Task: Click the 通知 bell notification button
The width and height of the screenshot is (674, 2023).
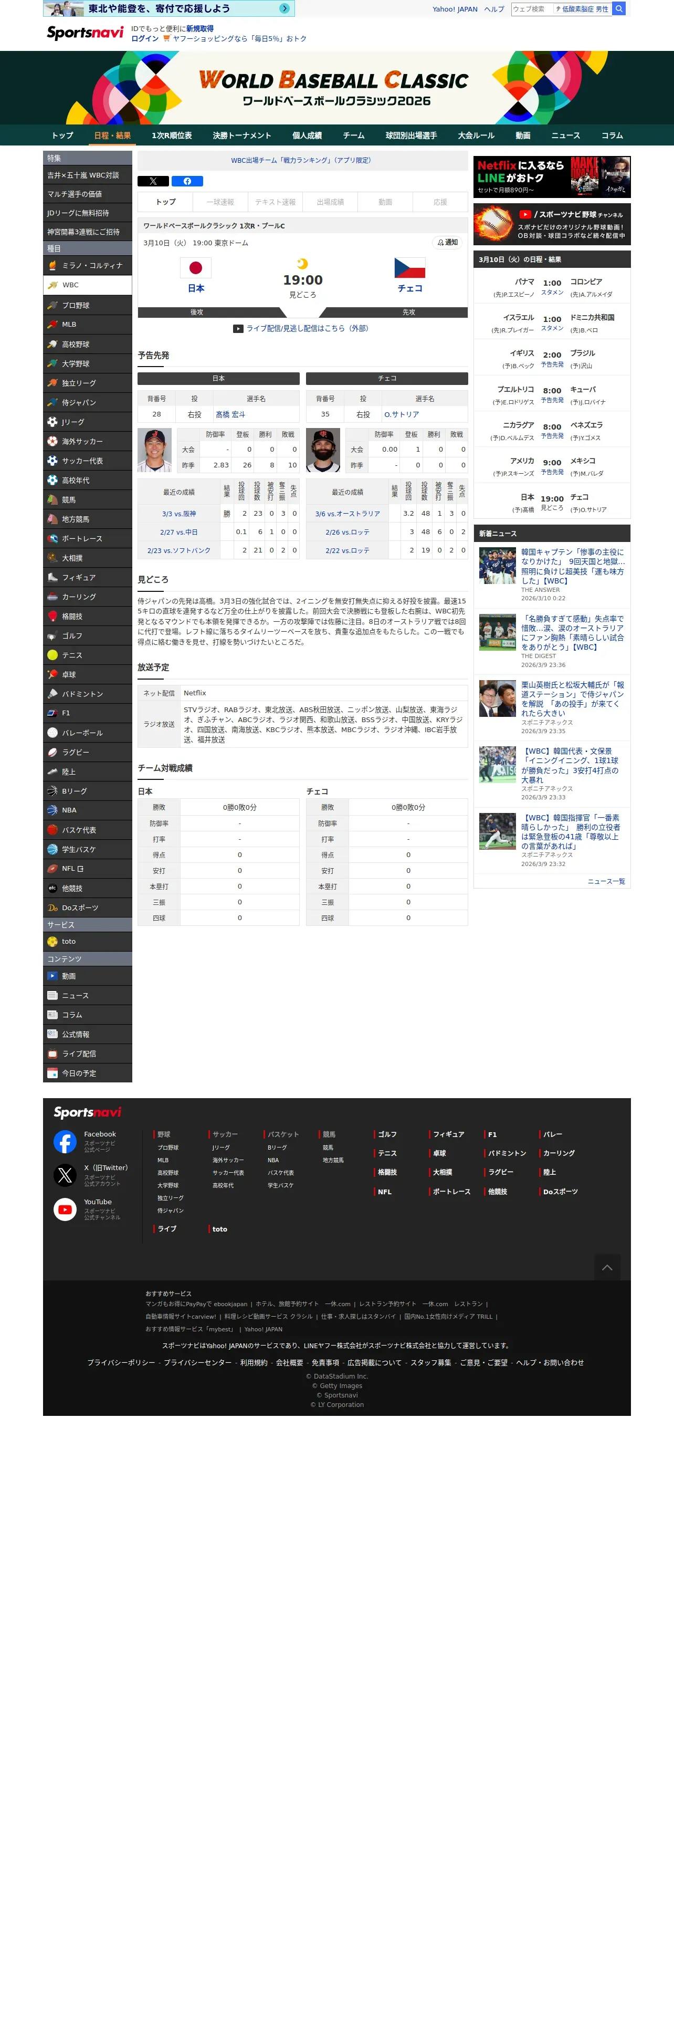Action: coord(447,243)
